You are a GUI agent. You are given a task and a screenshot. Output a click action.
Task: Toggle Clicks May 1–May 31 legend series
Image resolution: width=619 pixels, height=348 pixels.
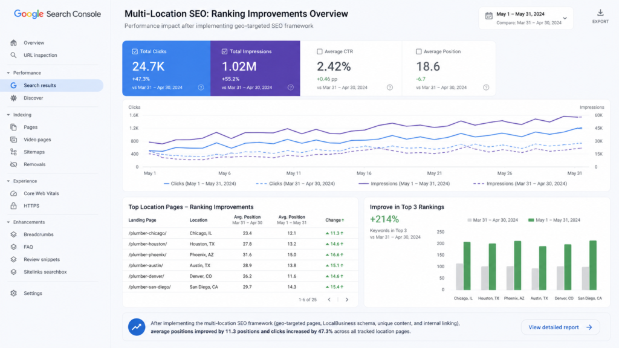(x=199, y=184)
